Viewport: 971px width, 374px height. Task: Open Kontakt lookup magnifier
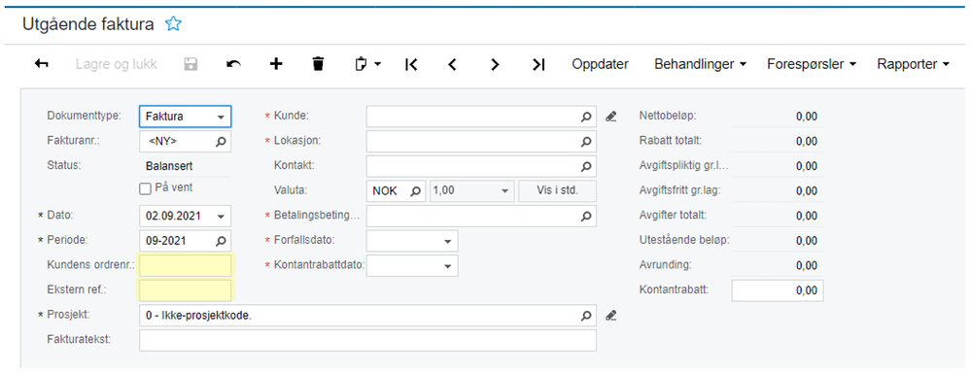click(586, 166)
